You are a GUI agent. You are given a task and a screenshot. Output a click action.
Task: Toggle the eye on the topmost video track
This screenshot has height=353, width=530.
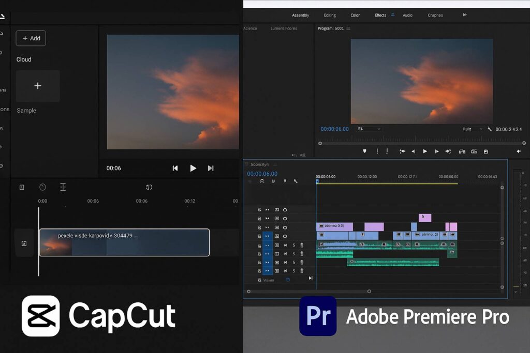(x=285, y=210)
